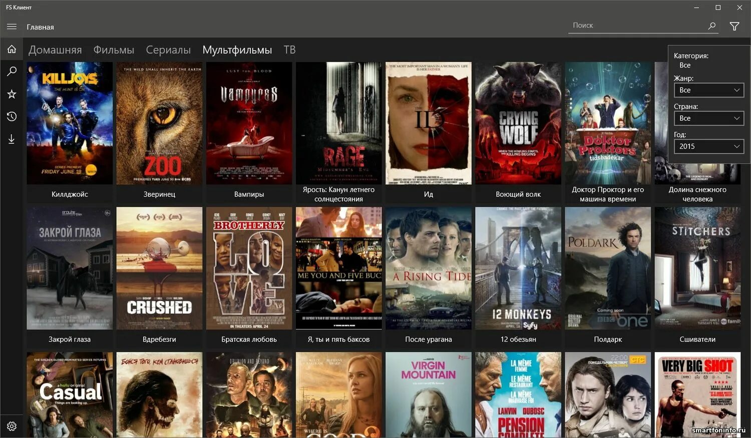The width and height of the screenshot is (751, 438).
Task: Expand the Страна dropdown
Action: pos(708,118)
